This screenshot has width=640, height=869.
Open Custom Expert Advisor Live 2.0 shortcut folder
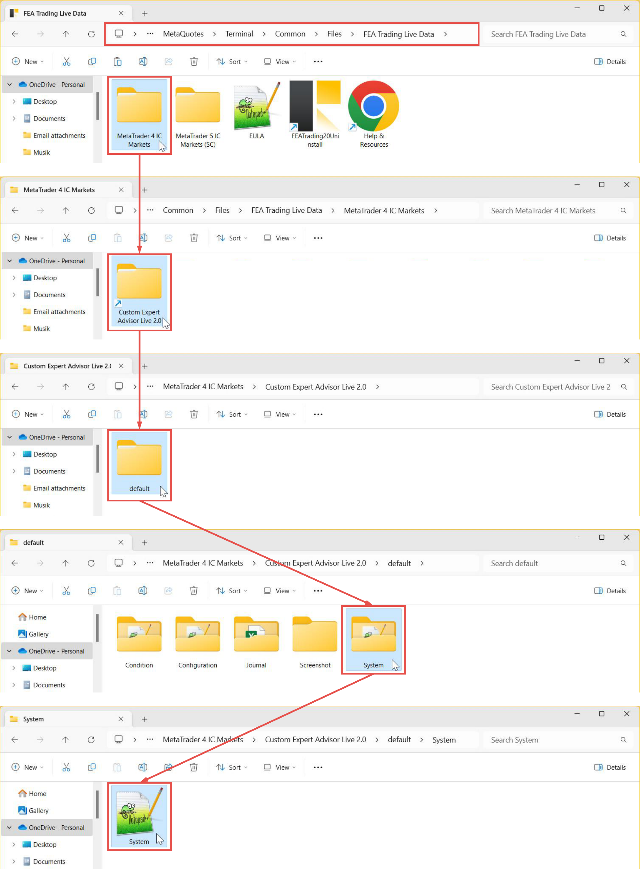(140, 291)
